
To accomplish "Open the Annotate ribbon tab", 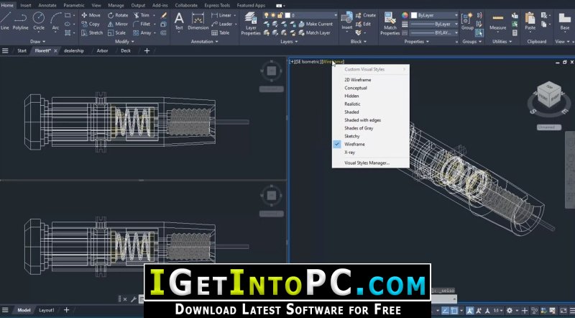I will pyautogui.click(x=47, y=5).
